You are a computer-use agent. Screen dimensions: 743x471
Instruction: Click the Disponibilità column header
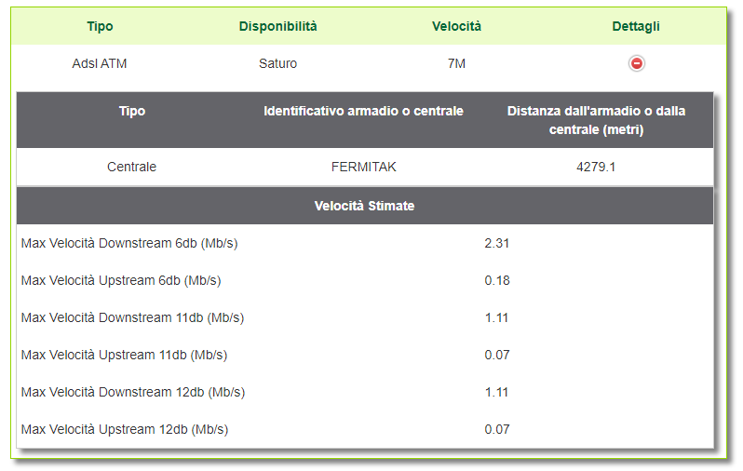point(277,26)
